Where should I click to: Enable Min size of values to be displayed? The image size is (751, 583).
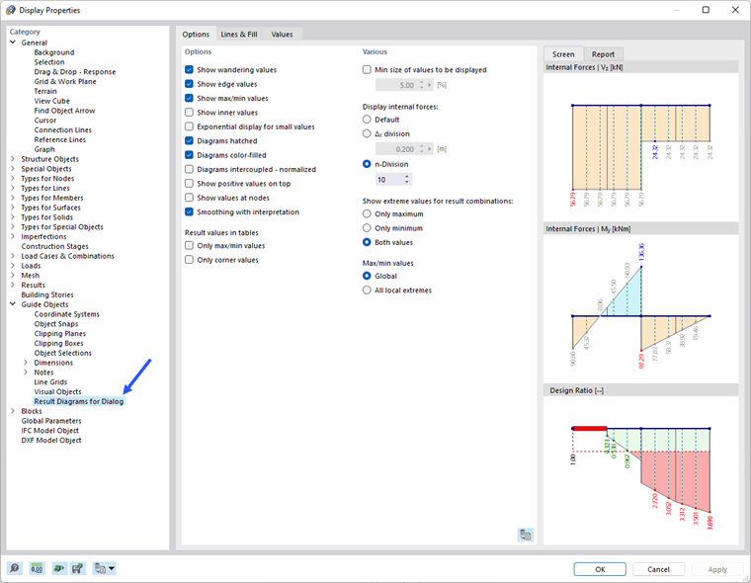(x=367, y=70)
